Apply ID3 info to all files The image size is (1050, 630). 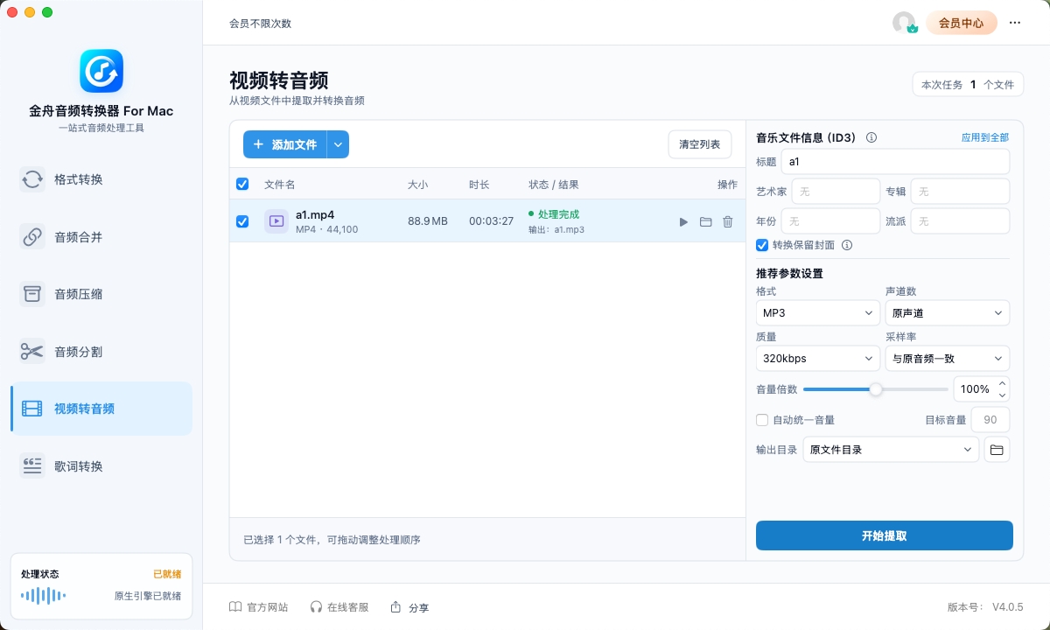tap(985, 137)
